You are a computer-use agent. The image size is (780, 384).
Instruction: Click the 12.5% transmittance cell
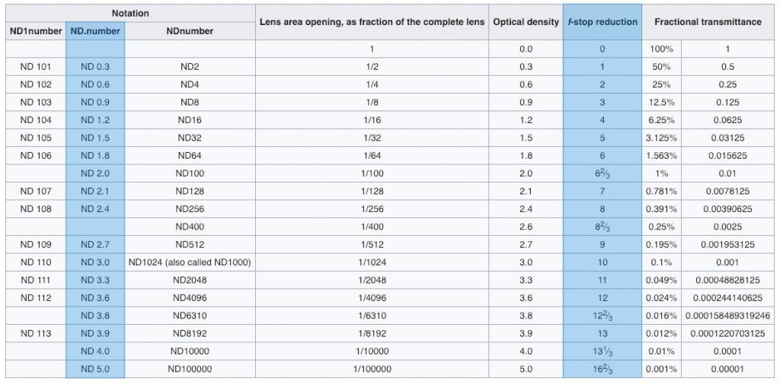661,102
